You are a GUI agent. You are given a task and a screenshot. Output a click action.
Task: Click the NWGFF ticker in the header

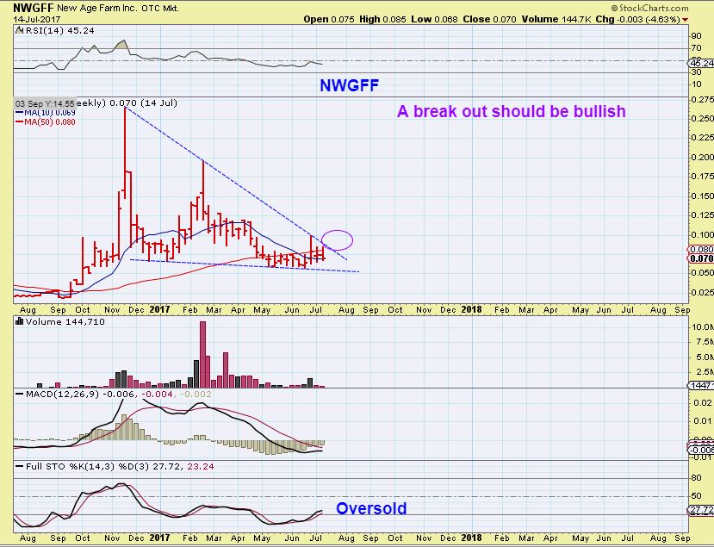coord(34,8)
